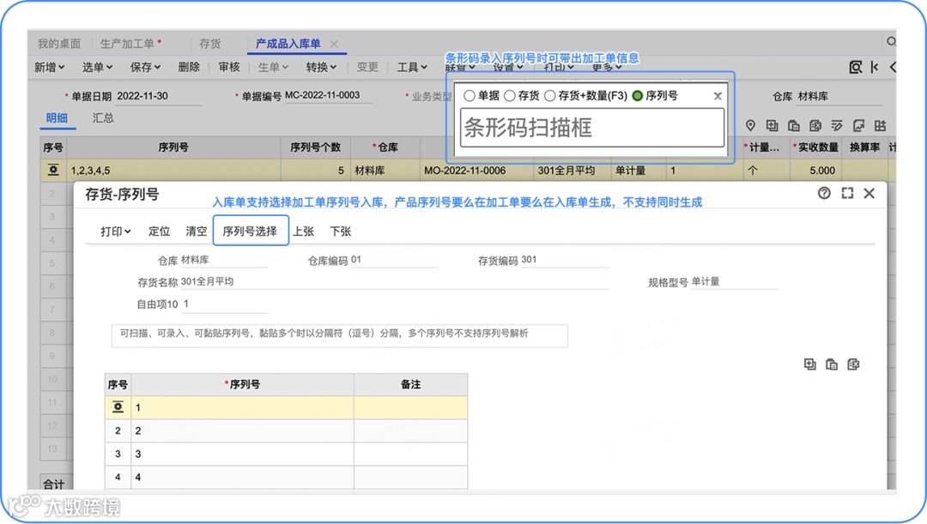Screen dimensions: 927x524
Task: Click the location pin icon above the detail grid
Action: (750, 125)
